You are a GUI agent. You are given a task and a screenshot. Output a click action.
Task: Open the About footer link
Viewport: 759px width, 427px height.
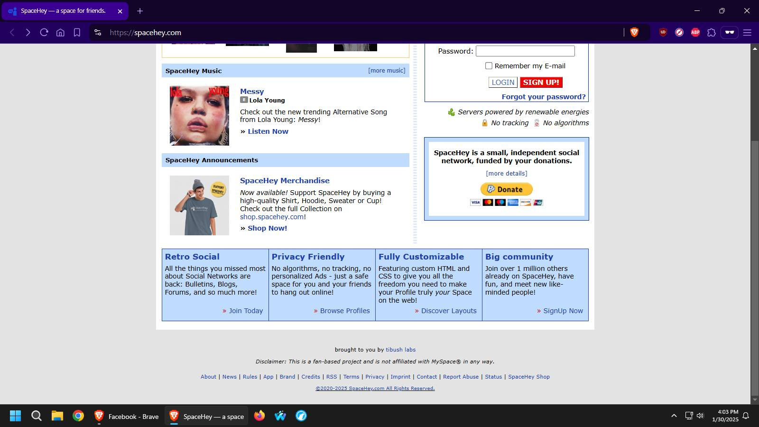(208, 377)
